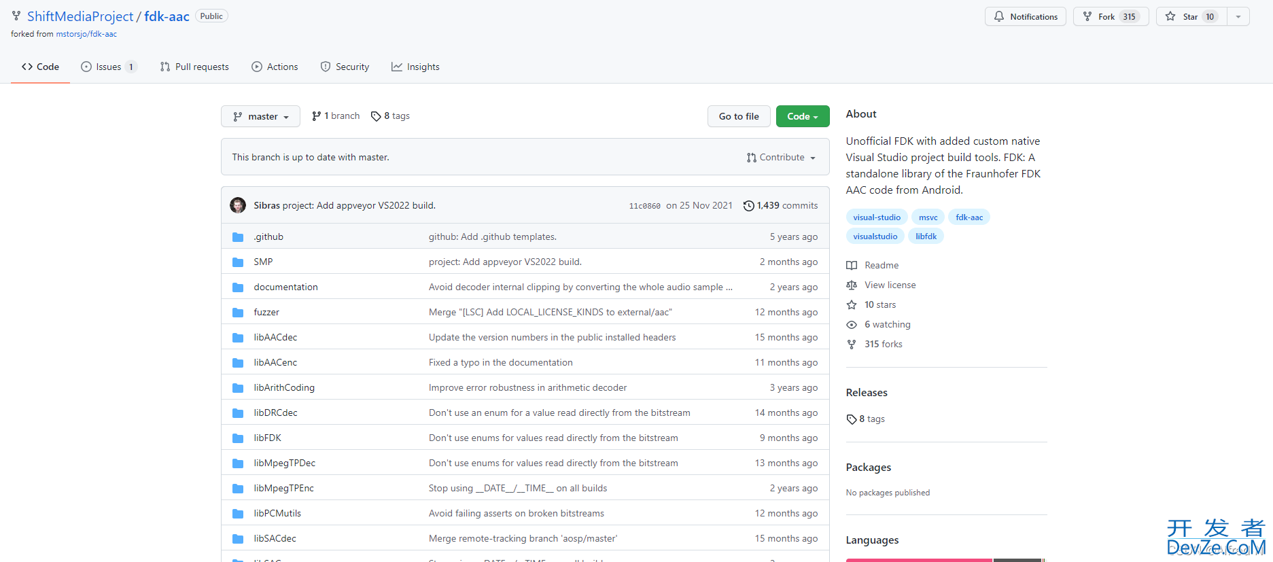Open the master branch selector
Image resolution: width=1273 pixels, height=562 pixels.
point(262,116)
